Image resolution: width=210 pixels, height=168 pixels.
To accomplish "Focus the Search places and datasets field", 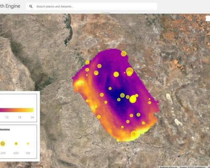I will point(92,6).
